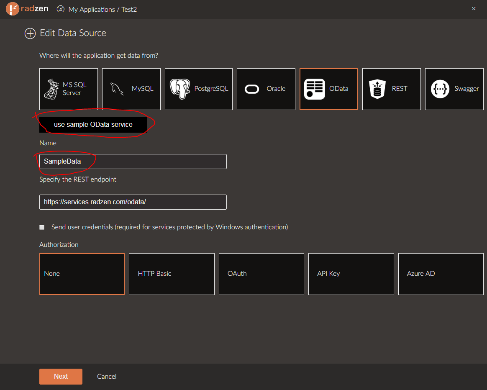
Task: Click the Specify the REST endpoint label
Action: pos(78,180)
